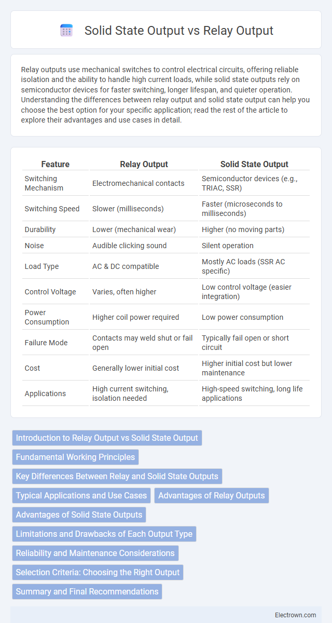Click the Solid State Output vs Relay Output title
Screen dimensions: 332x623
tap(179, 31)
